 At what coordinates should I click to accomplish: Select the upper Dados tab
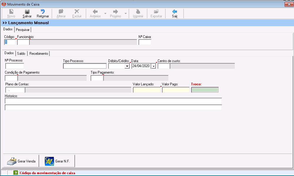click(x=8, y=29)
